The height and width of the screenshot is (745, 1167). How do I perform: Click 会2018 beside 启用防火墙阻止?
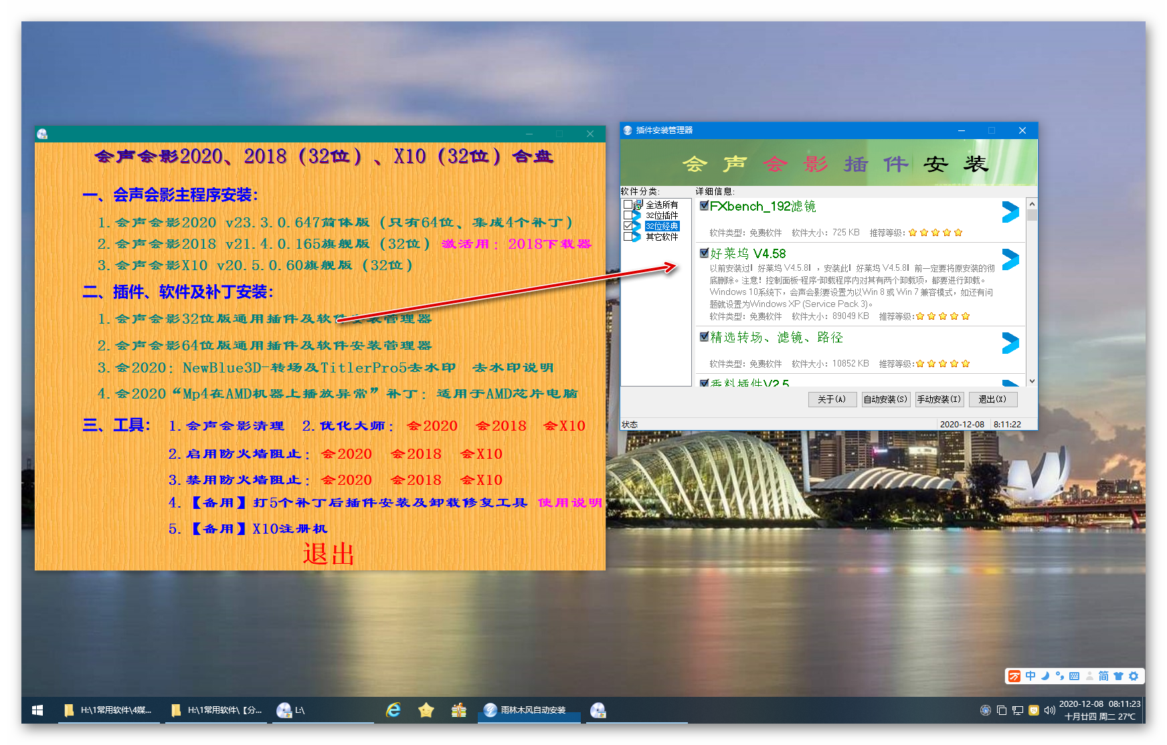(x=416, y=454)
